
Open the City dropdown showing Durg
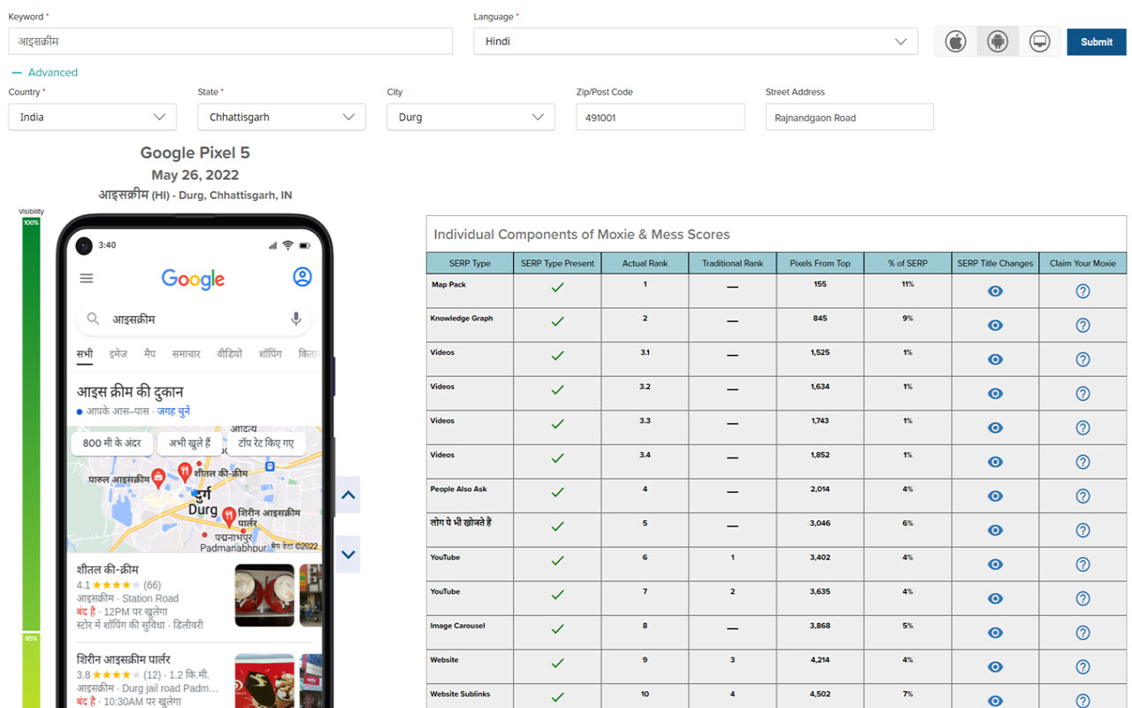471,117
